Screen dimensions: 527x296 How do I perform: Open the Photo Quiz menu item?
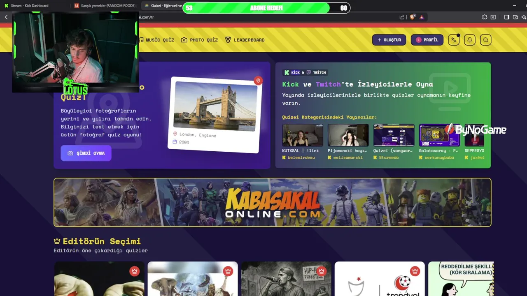[x=199, y=40]
